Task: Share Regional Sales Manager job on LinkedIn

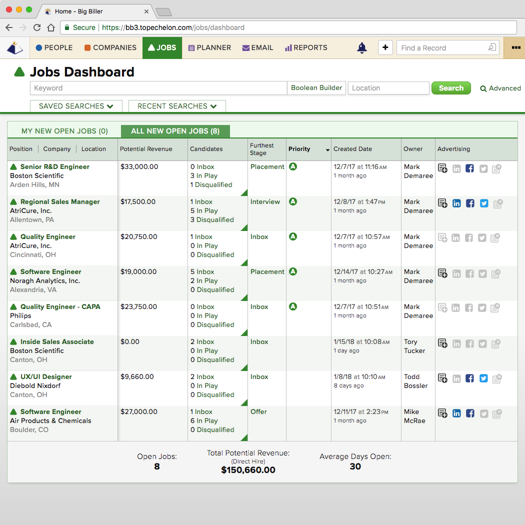Action: tap(456, 203)
